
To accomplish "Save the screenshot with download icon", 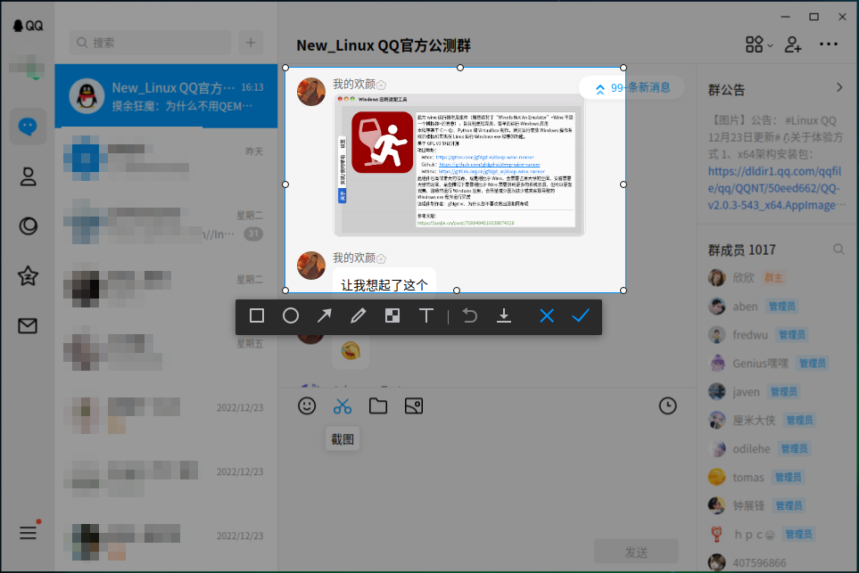I will 504,315.
